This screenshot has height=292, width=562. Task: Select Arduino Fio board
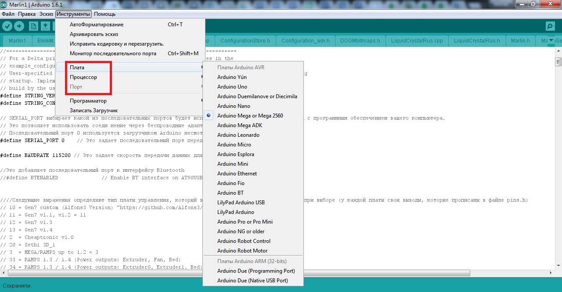(253, 183)
